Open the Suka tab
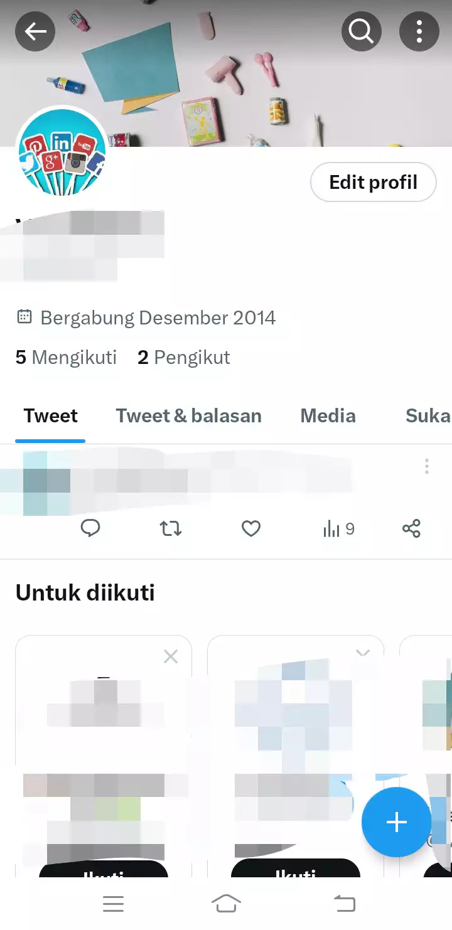This screenshot has height=930, width=452. (428, 415)
